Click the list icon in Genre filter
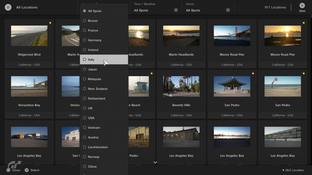Viewport: 312px width, 175px height. point(228,10)
